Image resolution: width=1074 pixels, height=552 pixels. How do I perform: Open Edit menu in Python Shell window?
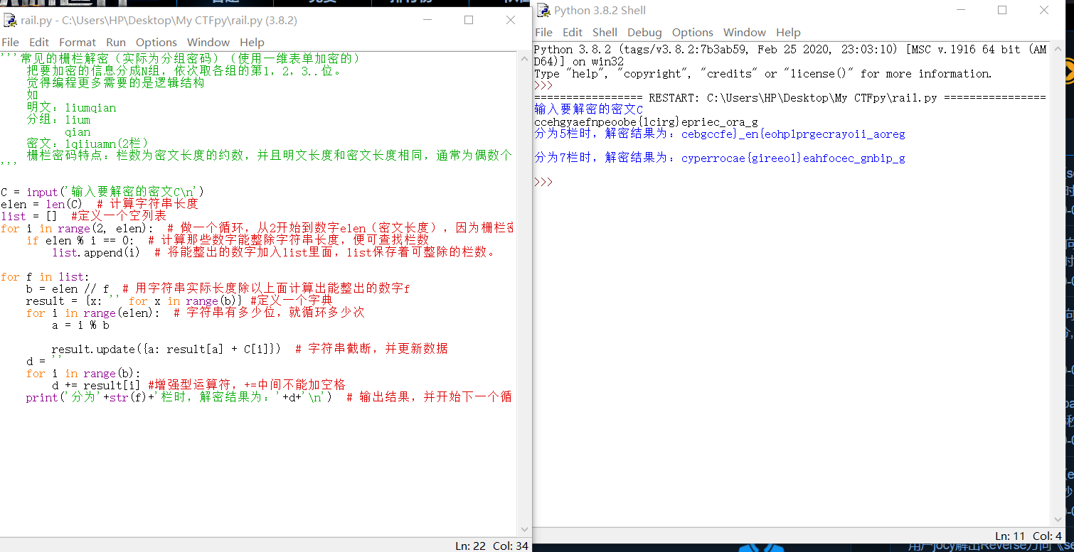572,32
